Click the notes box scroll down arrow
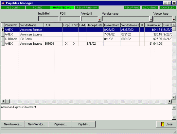Screen dimensions: 177x134 pos(174,118)
